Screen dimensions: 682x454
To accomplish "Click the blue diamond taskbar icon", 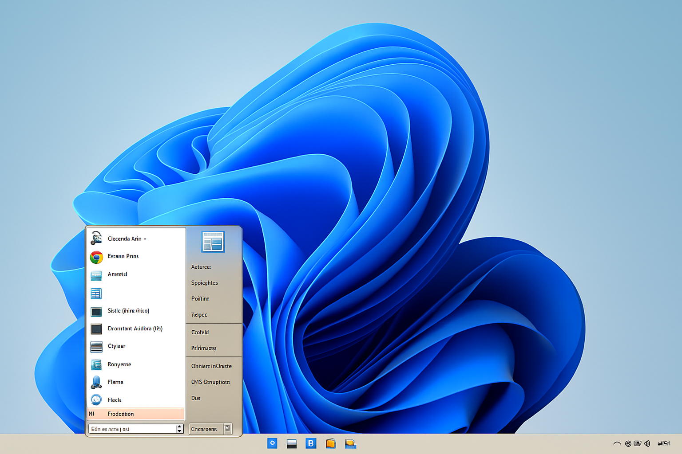I will (272, 443).
